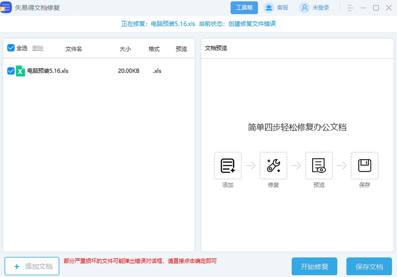This screenshot has height=277, width=397.
Task: Click the green Excel file icon
Action: 21,71
